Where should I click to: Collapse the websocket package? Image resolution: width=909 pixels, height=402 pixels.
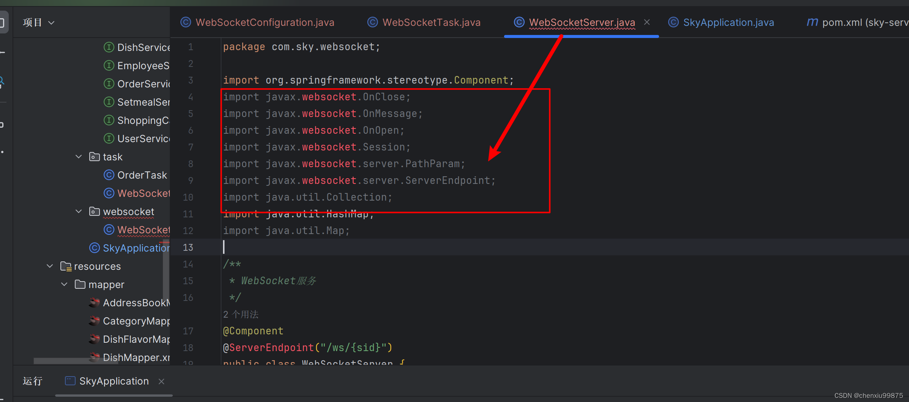pos(78,211)
